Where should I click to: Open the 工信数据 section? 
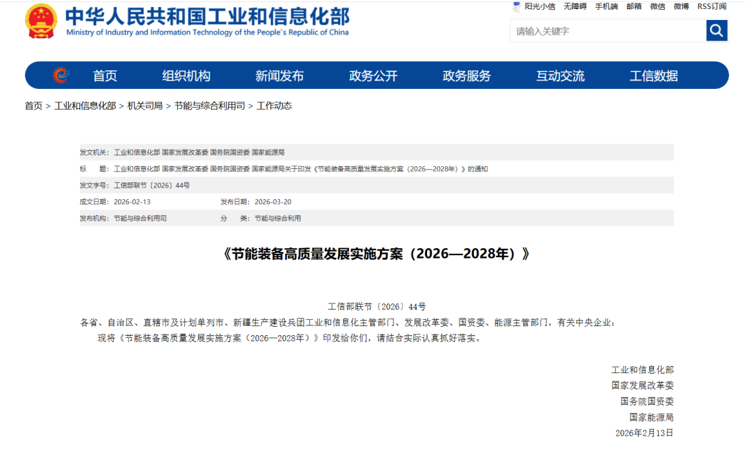[x=653, y=75]
